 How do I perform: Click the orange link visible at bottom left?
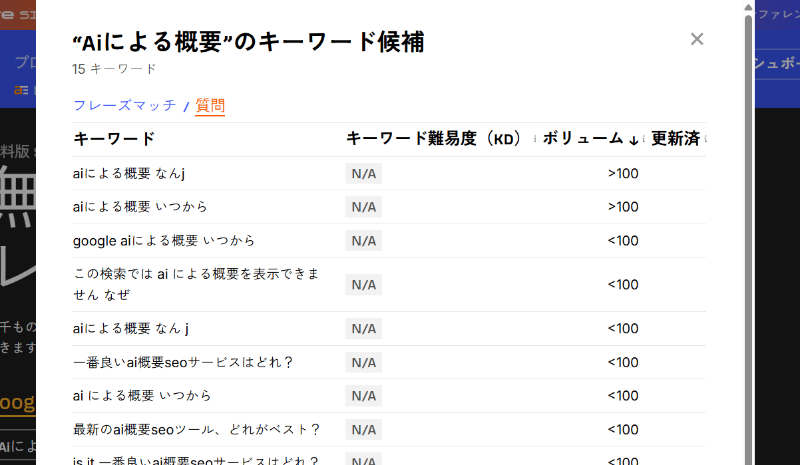click(17, 401)
